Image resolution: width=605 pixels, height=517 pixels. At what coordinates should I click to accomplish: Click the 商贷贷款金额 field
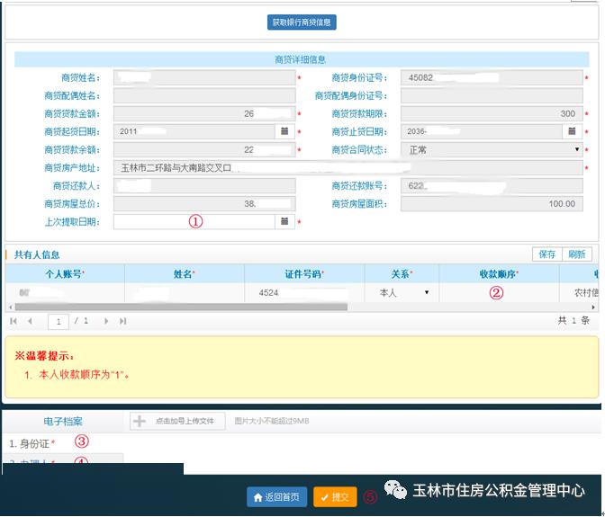click(204, 113)
